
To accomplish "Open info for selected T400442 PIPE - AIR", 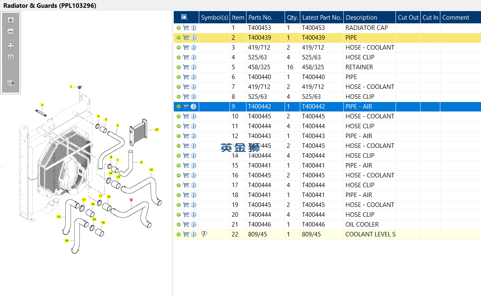I will tap(193, 107).
